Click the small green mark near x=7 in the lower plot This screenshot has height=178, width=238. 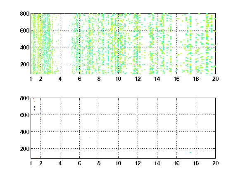click(90, 138)
